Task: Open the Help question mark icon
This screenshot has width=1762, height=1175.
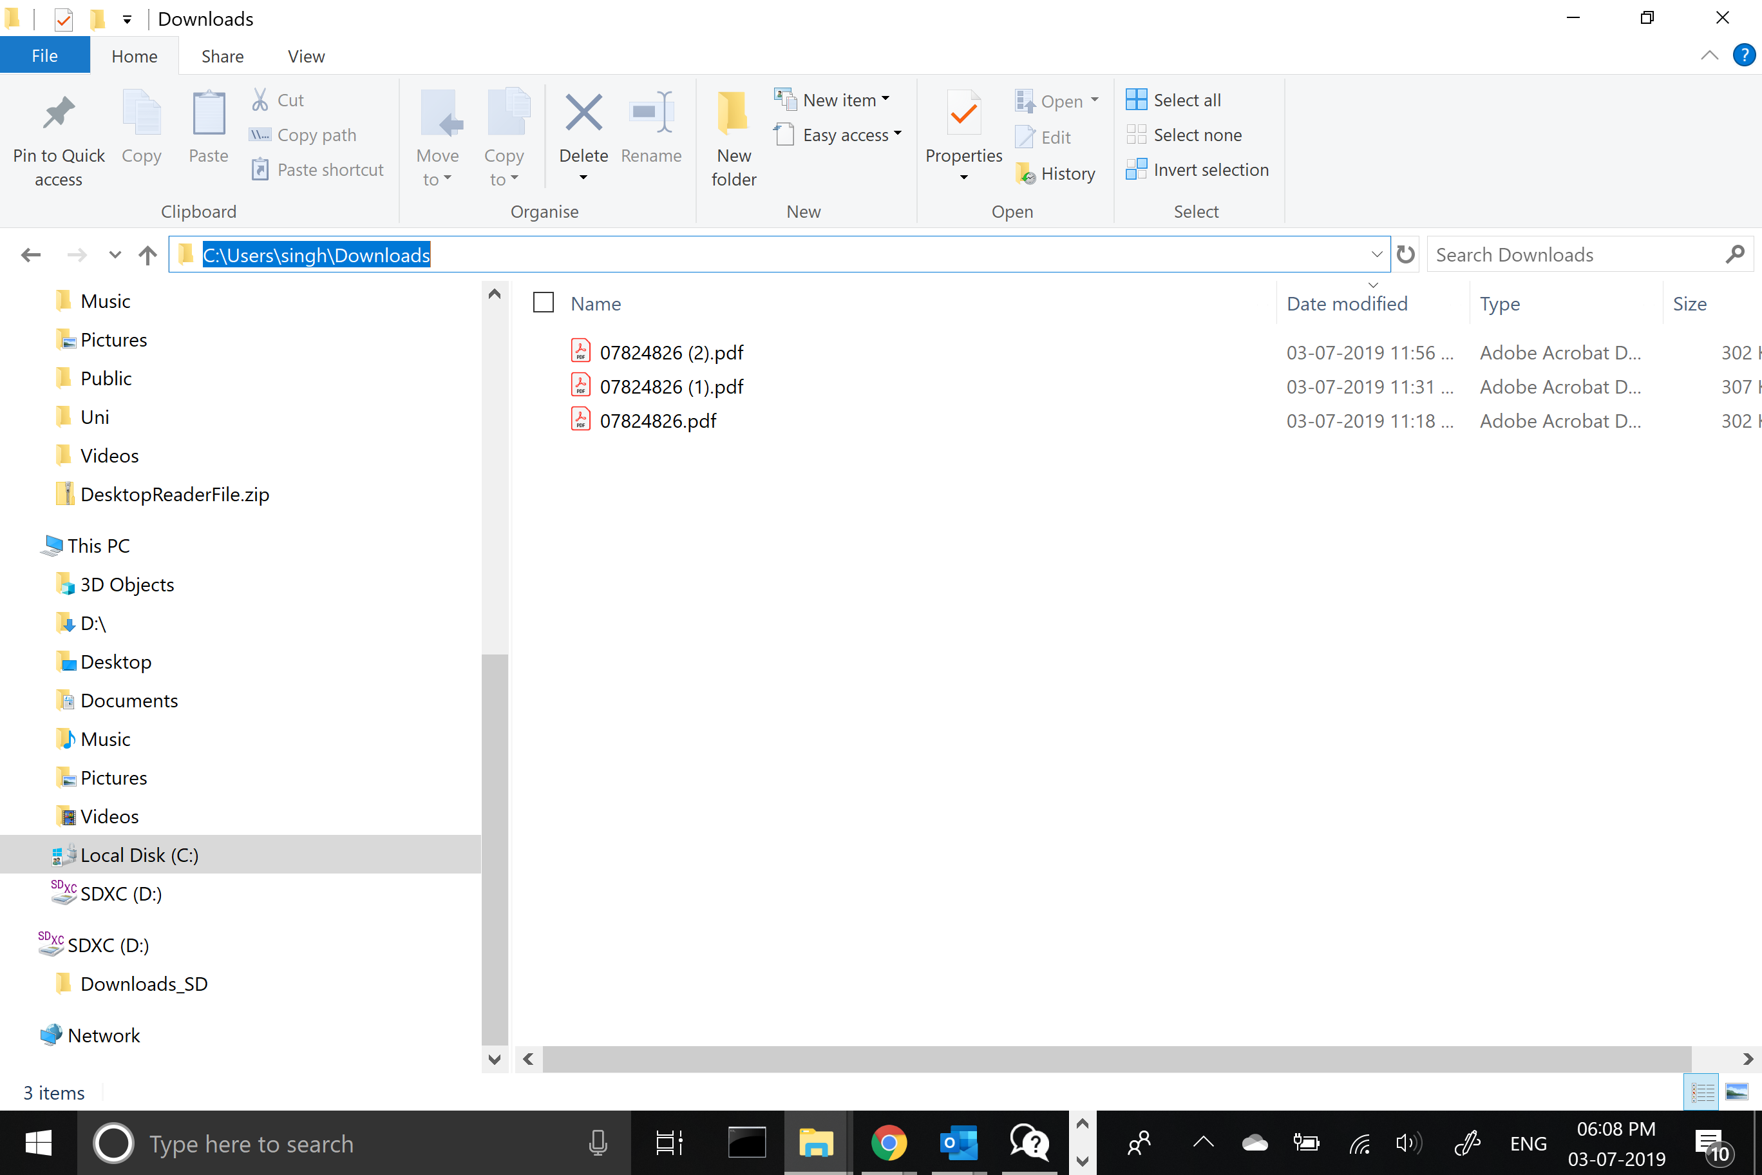Action: [x=1743, y=55]
